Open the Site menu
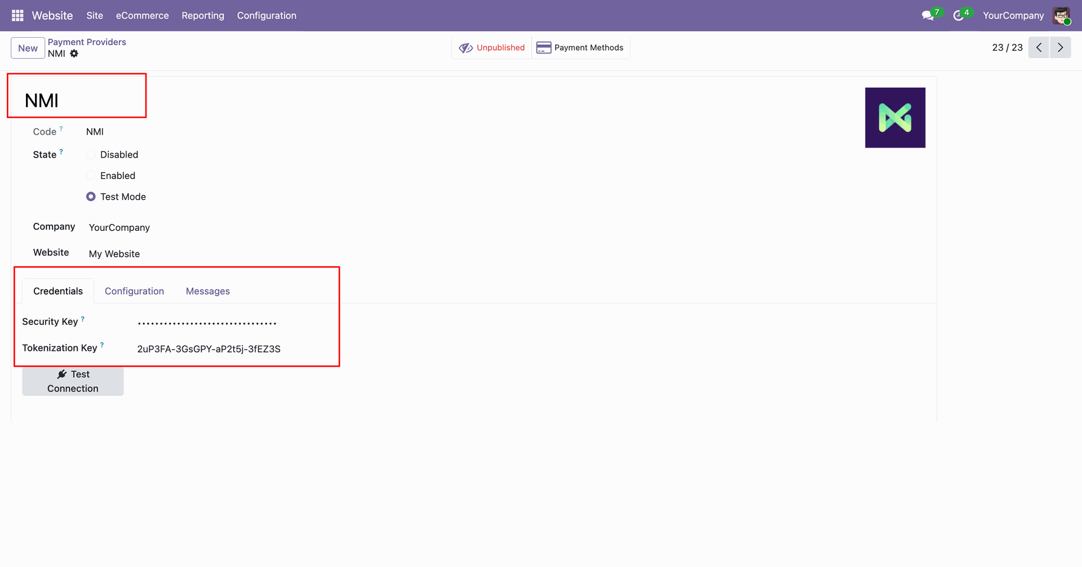1082x567 pixels. pyautogui.click(x=95, y=15)
